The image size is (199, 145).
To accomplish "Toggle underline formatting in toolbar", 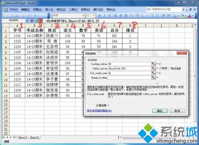I will click(109, 16).
